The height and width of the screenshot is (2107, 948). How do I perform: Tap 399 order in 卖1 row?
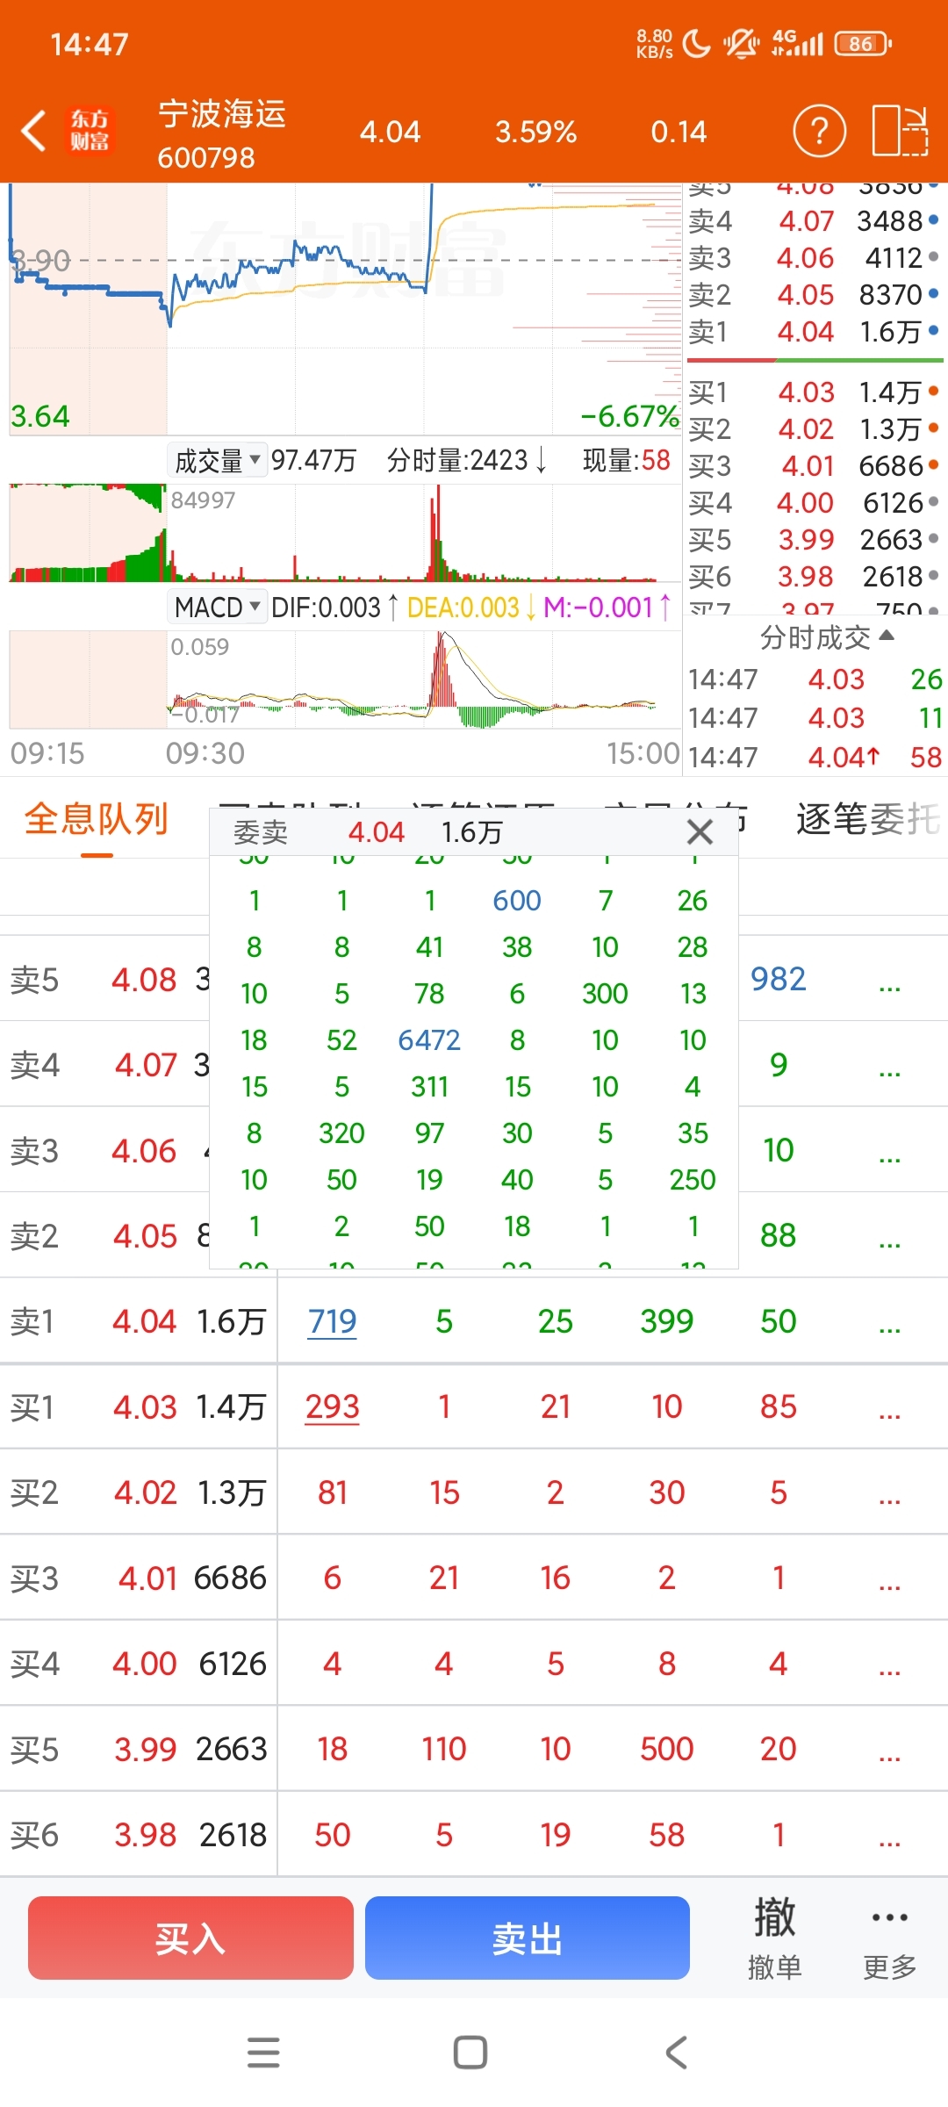coord(666,1321)
